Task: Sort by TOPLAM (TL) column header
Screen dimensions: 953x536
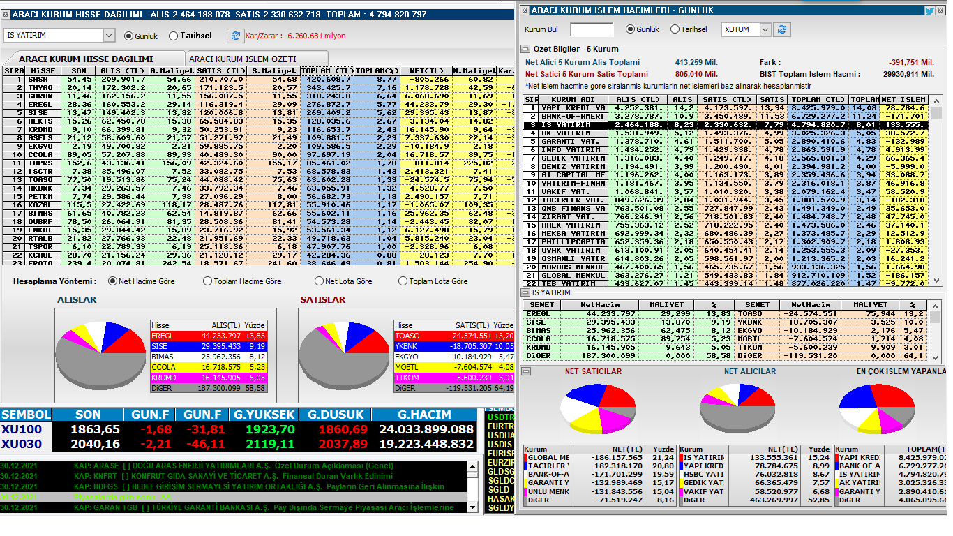Action: click(327, 71)
